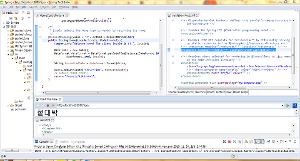Viewport: 300px width, 161px height.
Task: Switch to Source tab of XML editor
Action: point(172,92)
